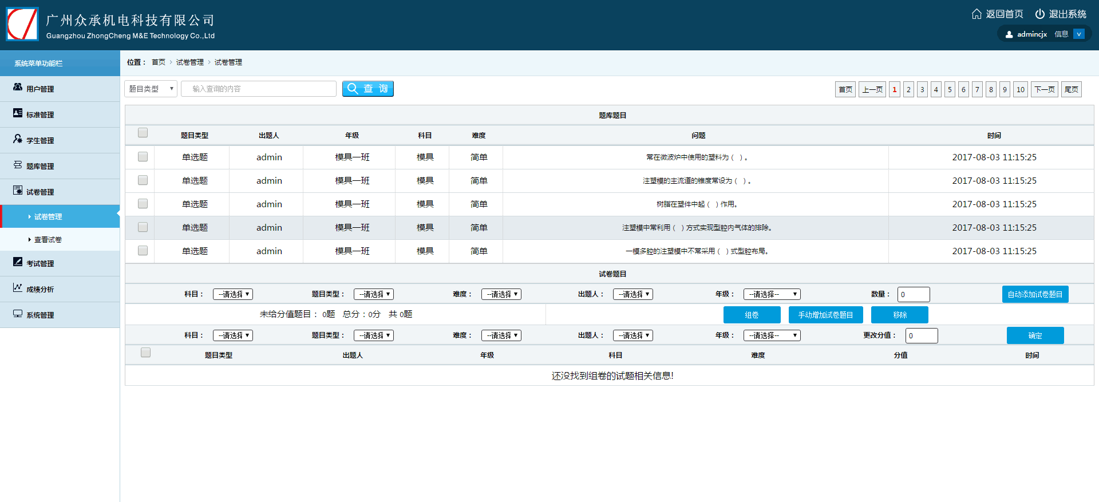
Task: Open upper 题目类型 dropdown in 试卷题目
Action: [374, 294]
